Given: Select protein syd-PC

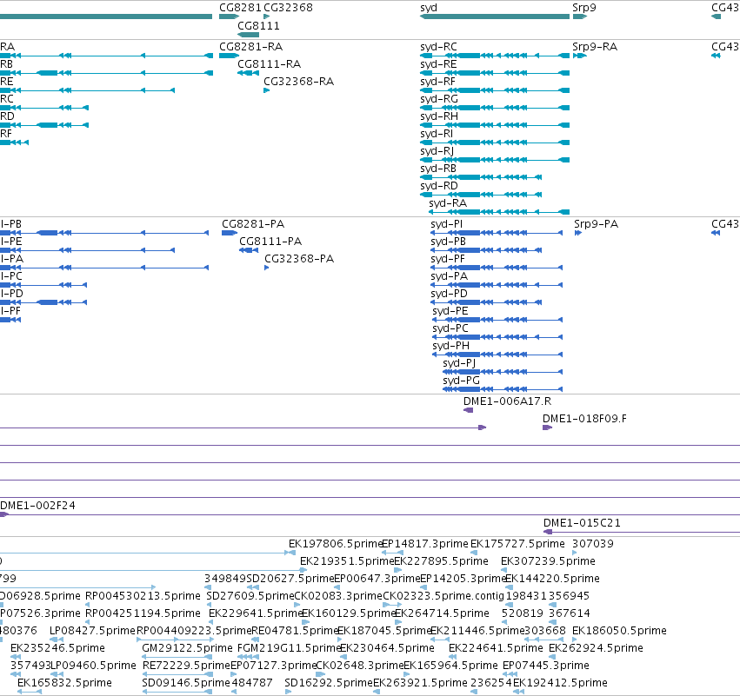Looking at the screenshot, I should point(450,328).
